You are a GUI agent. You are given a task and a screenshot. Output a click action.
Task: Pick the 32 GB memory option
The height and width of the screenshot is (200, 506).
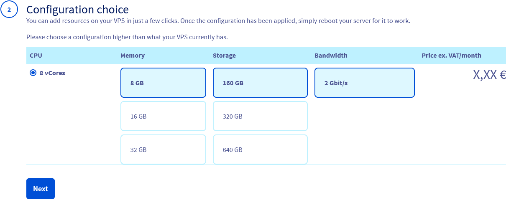(163, 149)
